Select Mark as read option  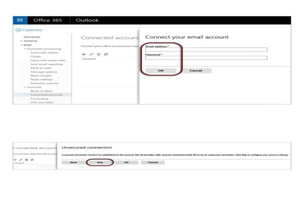(x=41, y=68)
